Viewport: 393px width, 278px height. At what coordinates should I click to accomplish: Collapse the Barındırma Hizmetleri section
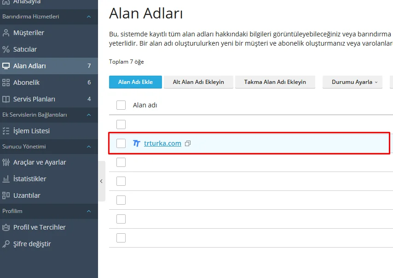89,17
